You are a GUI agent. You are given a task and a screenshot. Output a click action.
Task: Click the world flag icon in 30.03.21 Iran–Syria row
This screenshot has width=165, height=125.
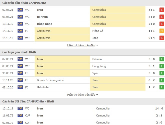click(20, 73)
